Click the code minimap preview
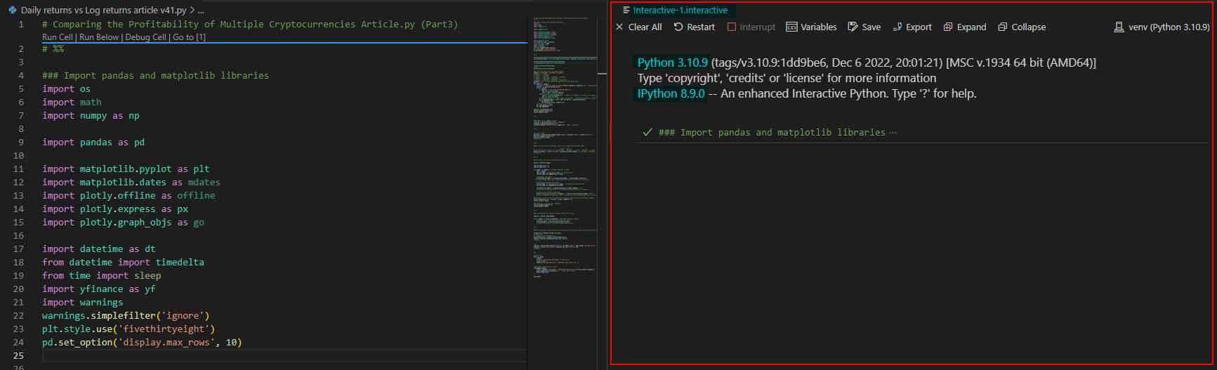Screen dimensions: 1217x370 click(565, 147)
